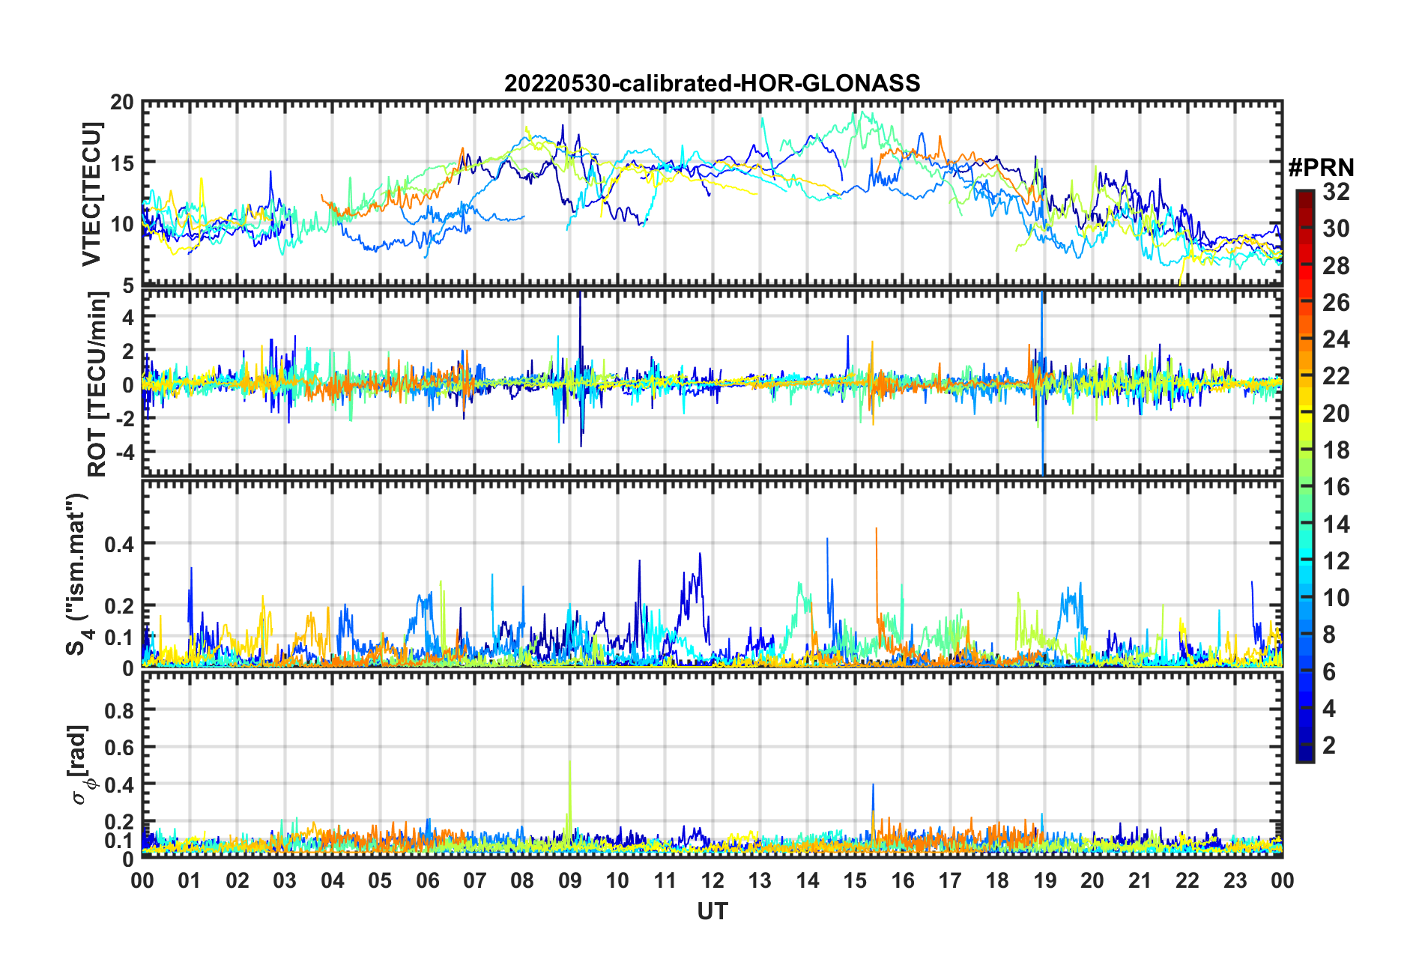Viewport: 1425px width, 953px height.
Task: Click the large ROT spike near 19 UT
Action: (x=1042, y=382)
